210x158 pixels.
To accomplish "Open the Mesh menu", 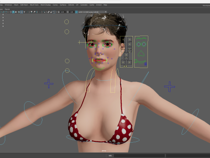I will 16,5.
